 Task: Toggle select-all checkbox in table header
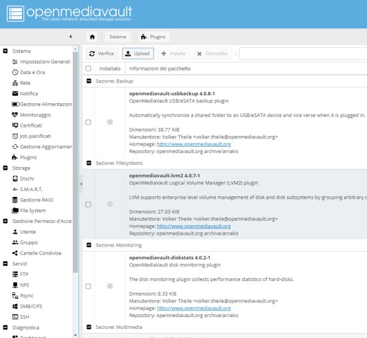click(88, 68)
